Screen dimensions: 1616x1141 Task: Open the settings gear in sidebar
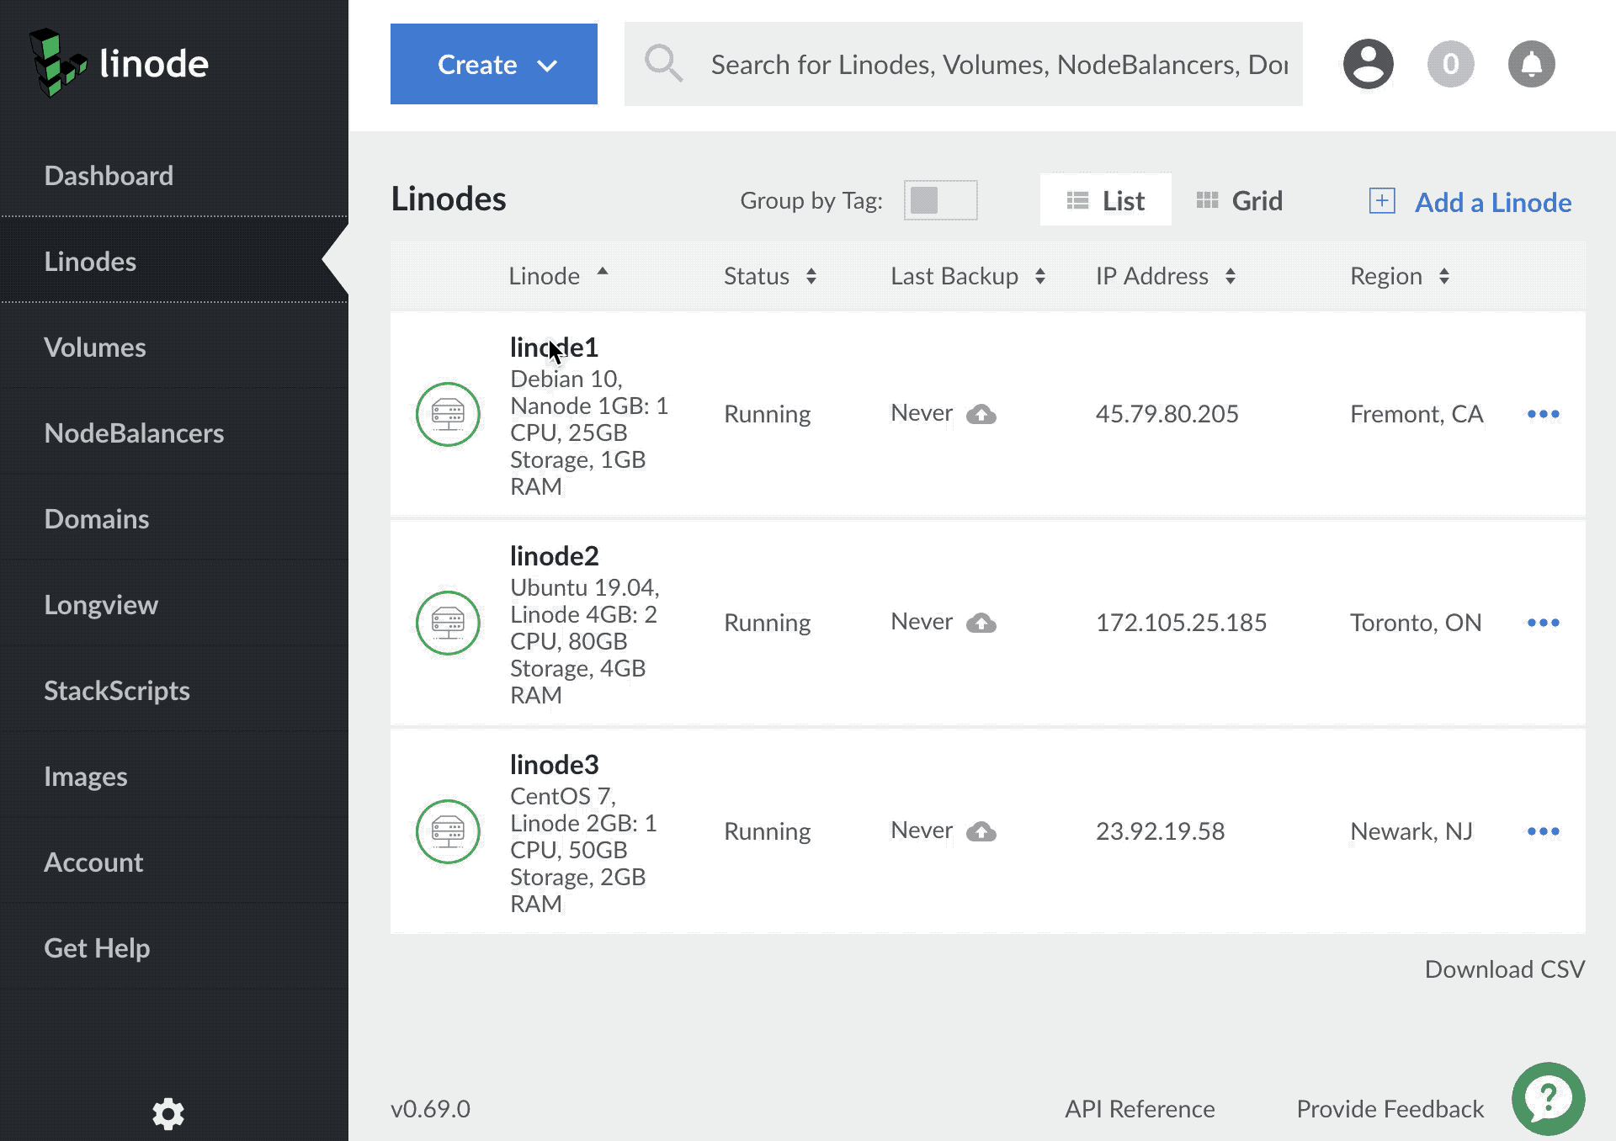167,1113
